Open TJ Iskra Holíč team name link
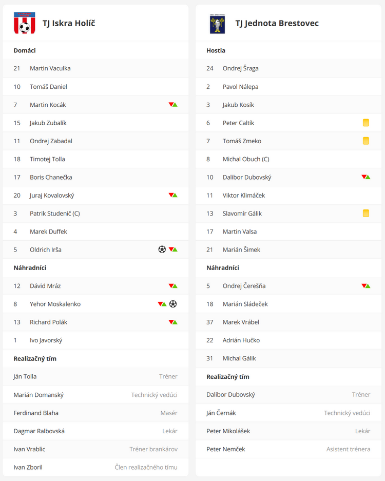 69,23
